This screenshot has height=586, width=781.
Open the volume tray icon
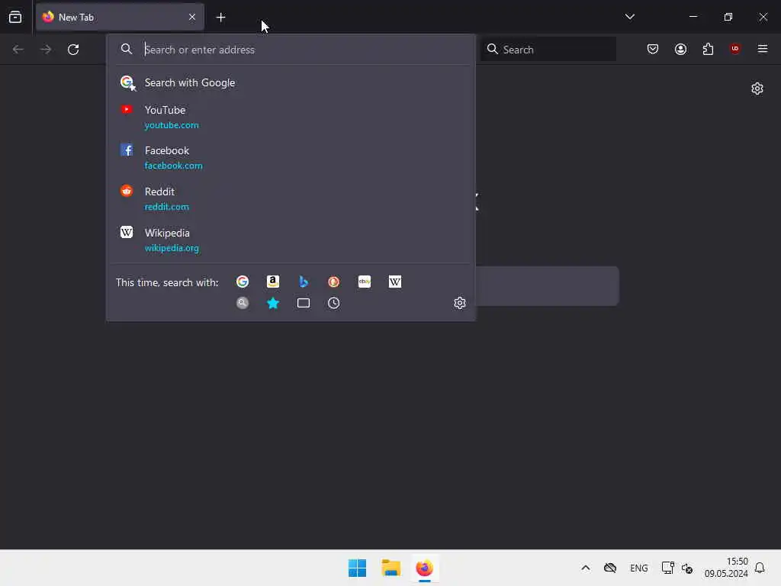point(687,568)
